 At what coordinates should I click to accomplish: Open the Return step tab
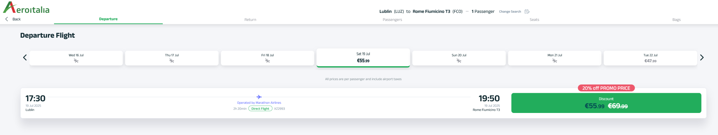tap(250, 20)
